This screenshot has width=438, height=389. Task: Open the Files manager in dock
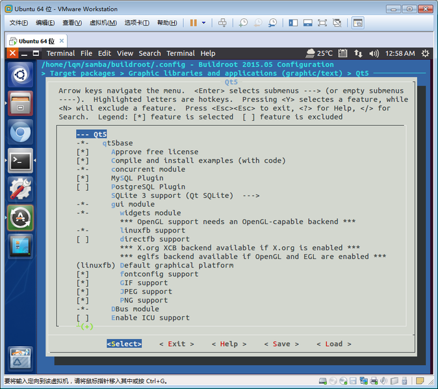tap(20, 103)
